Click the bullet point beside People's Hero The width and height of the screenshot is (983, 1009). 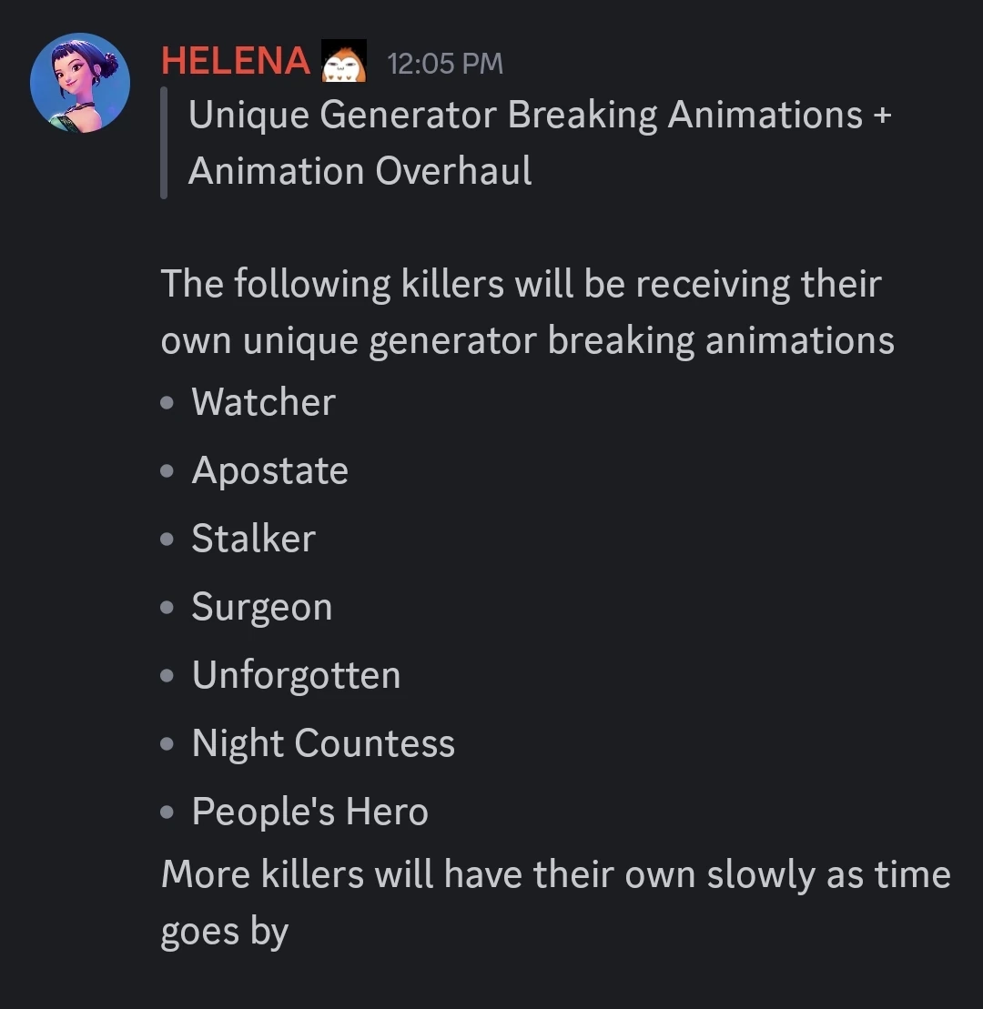[x=167, y=812]
